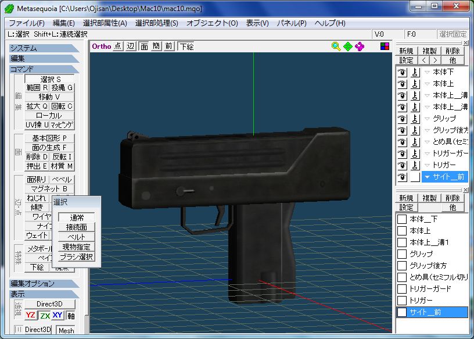Toggle the lock icon on グリップ後方 row

pos(415,130)
